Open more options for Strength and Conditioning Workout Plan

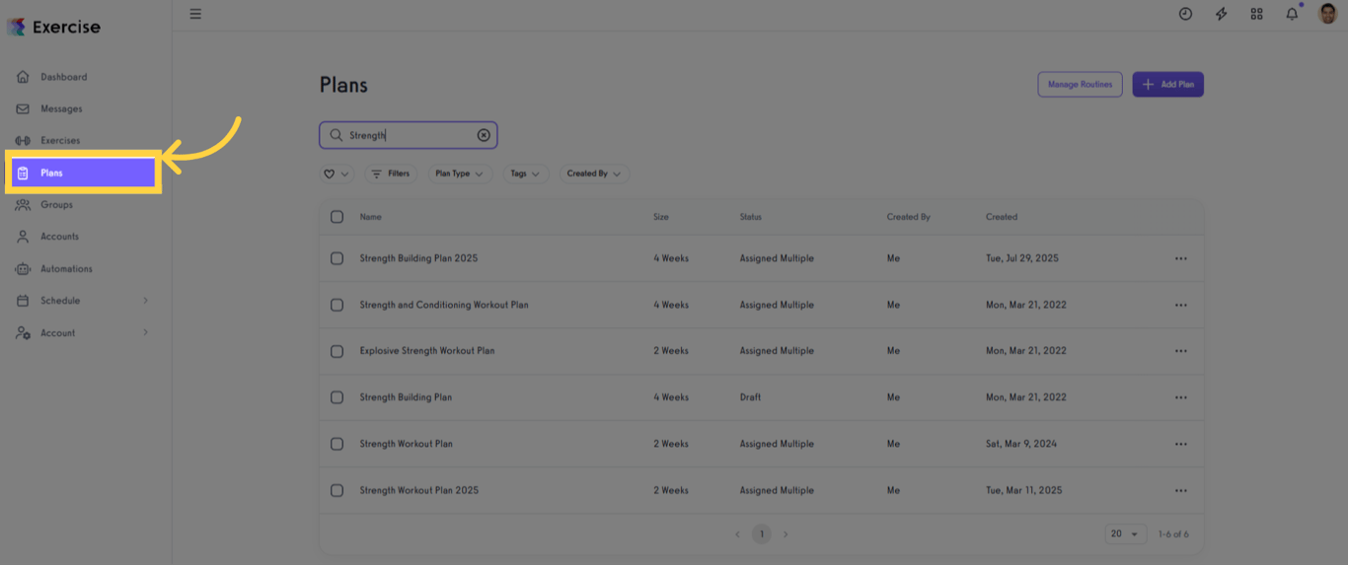1181,305
